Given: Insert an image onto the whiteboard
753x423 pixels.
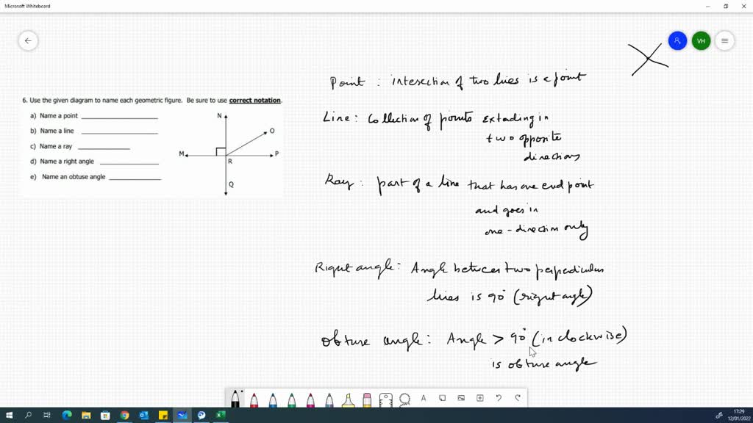Looking at the screenshot, I should click(x=461, y=398).
